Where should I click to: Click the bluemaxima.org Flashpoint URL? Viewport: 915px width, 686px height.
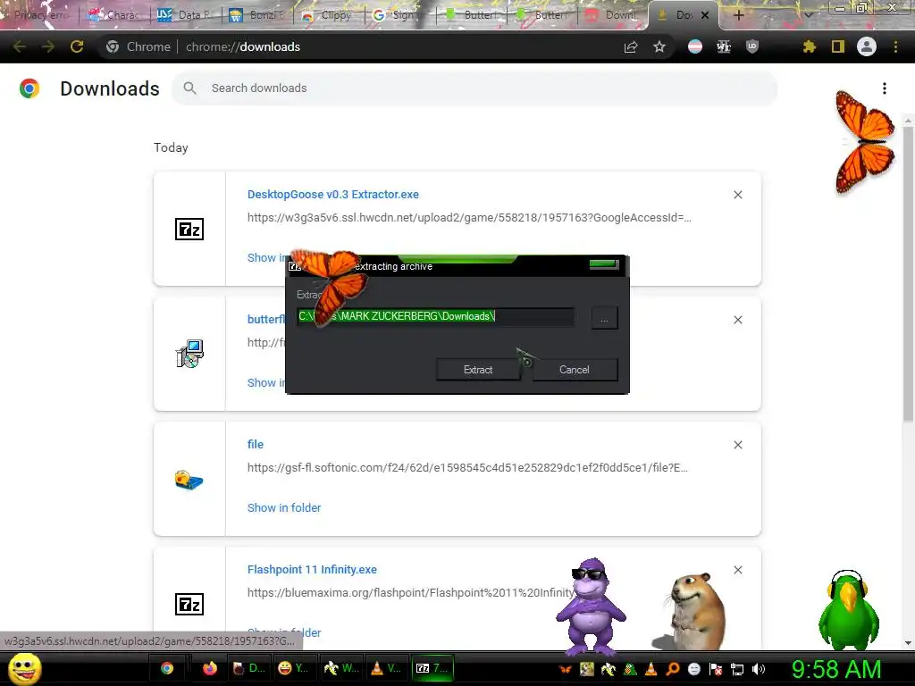click(x=409, y=593)
